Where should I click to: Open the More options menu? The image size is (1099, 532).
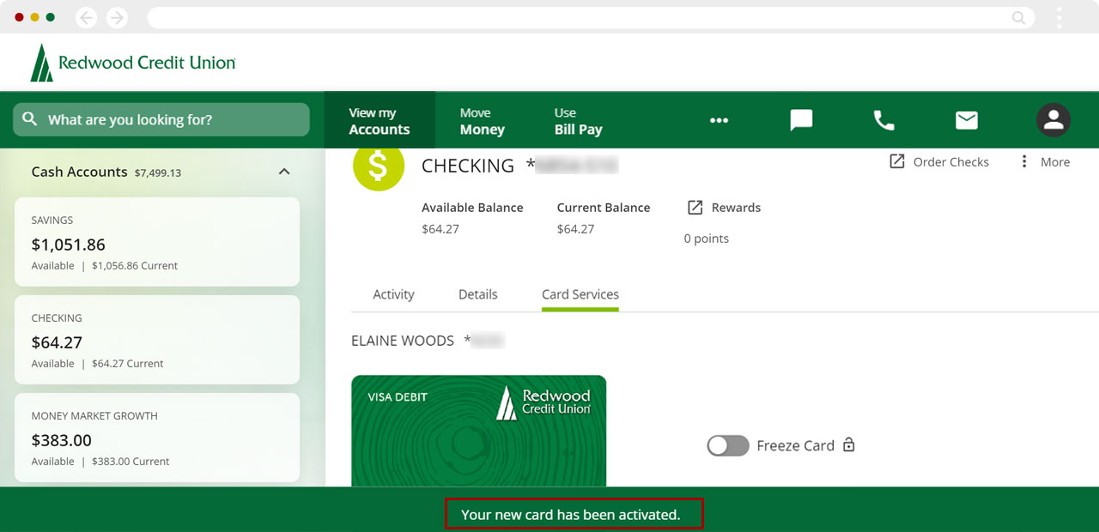pyautogui.click(x=1044, y=161)
